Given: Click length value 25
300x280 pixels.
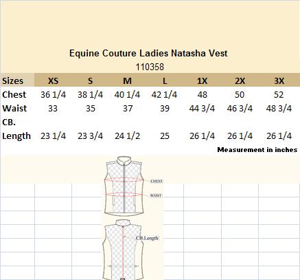Looking at the screenshot, I should click(x=165, y=136).
